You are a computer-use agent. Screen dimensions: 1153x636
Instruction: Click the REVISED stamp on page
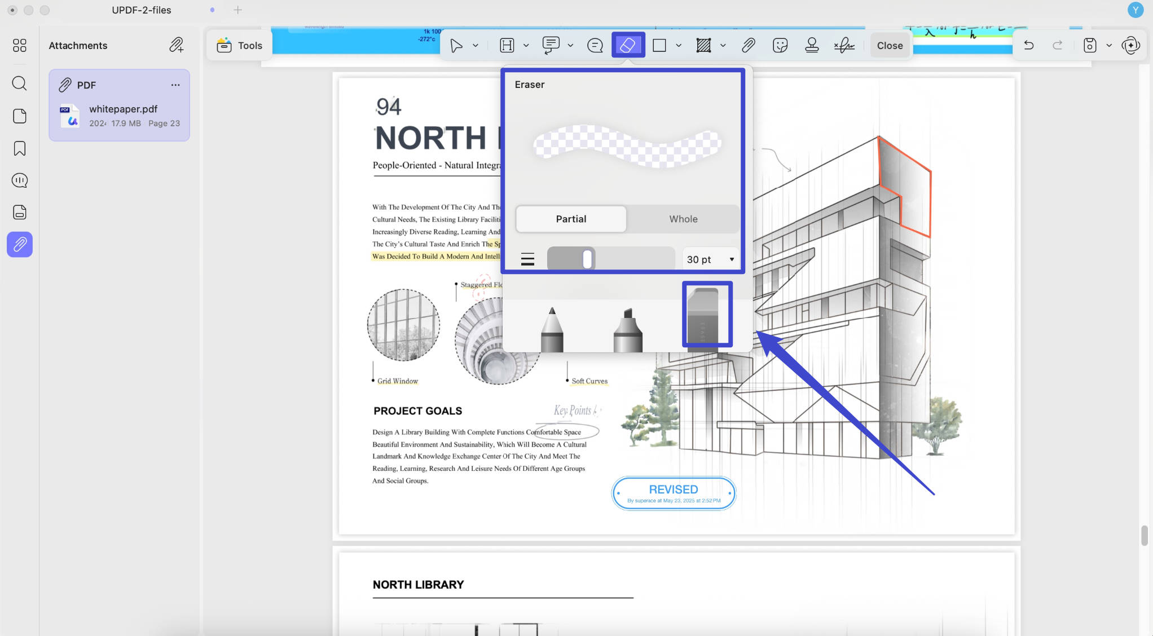pyautogui.click(x=674, y=493)
